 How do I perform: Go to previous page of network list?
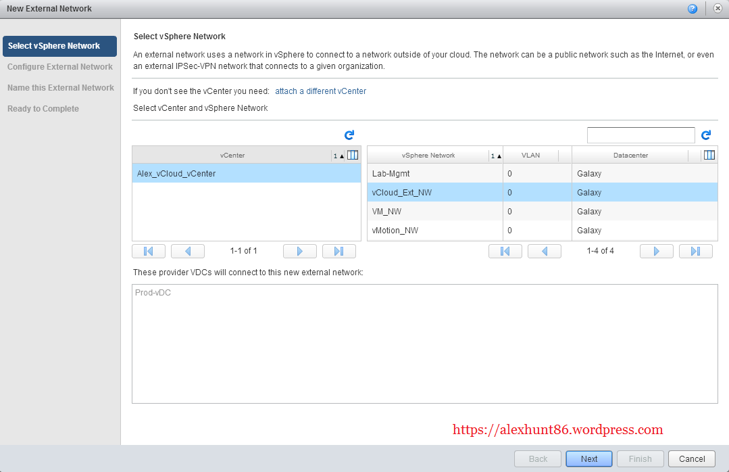point(544,251)
